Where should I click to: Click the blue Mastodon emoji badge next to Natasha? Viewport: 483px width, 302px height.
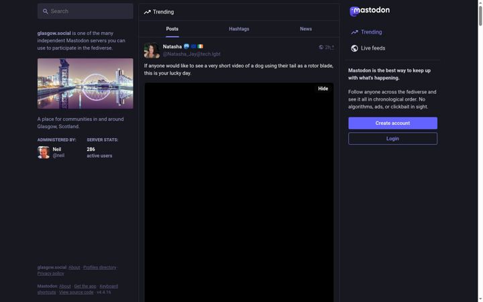(x=186, y=46)
